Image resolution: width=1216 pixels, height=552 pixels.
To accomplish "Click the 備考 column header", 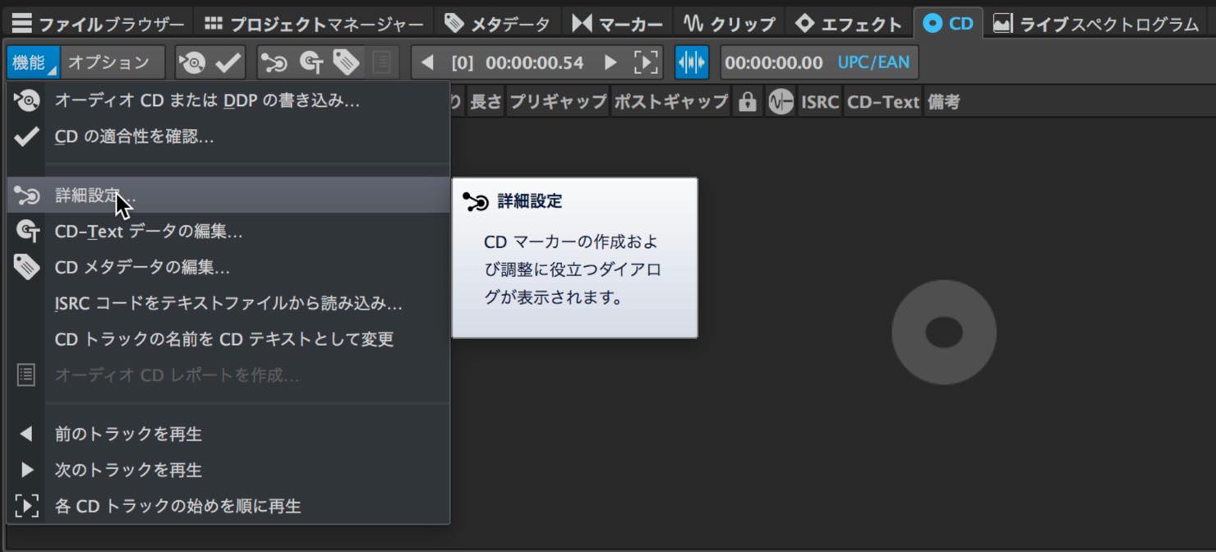I will pyautogui.click(x=943, y=102).
